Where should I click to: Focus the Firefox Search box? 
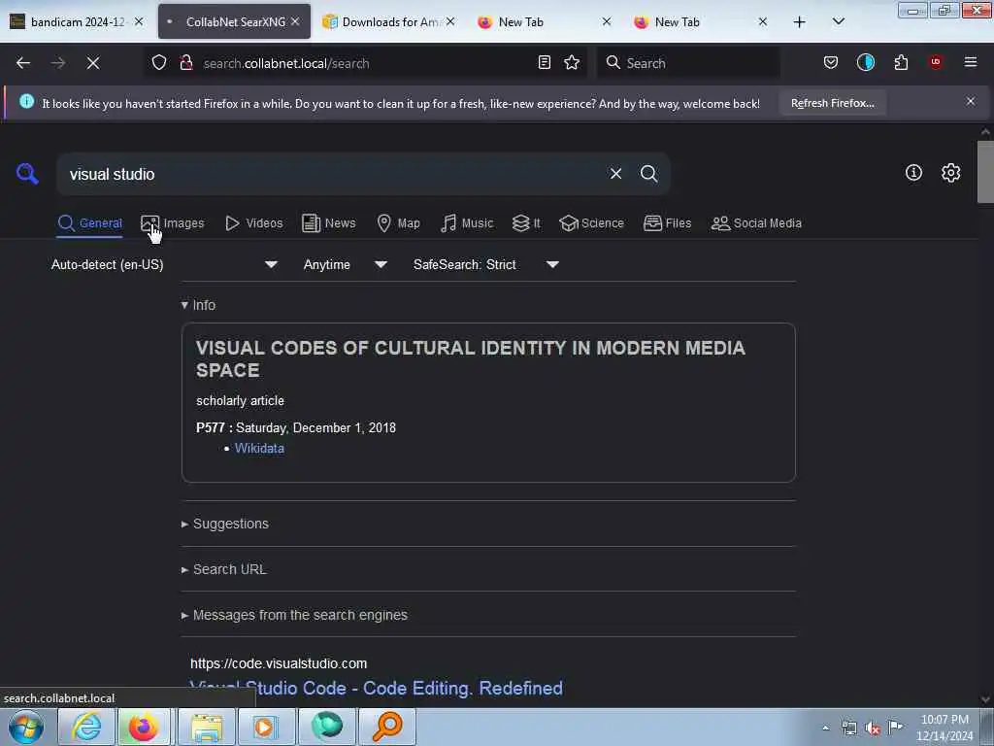688,63
